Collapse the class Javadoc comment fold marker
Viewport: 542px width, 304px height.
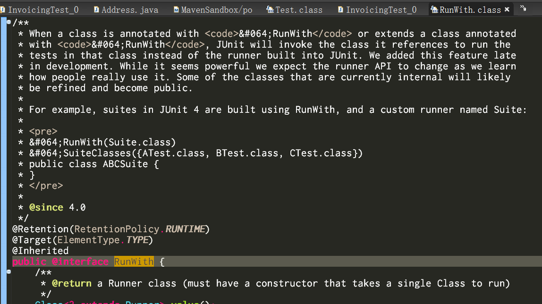click(x=8, y=22)
